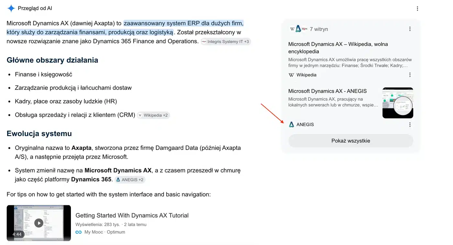Open the Integris Systemy IT +3 citation chip
Viewport: 453px width, 245px height.
(x=226, y=42)
